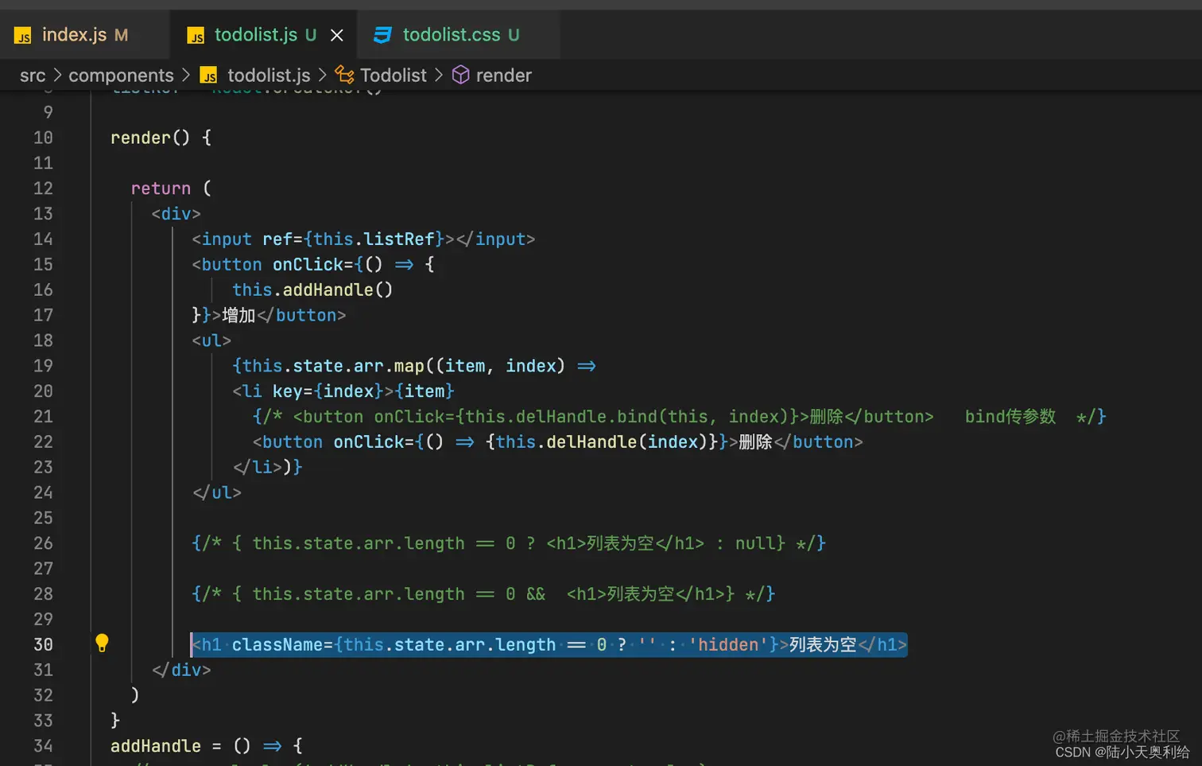Viewport: 1202px width, 766px height.
Task: Place cursor on 'render() {' text
Action: [x=161, y=138]
